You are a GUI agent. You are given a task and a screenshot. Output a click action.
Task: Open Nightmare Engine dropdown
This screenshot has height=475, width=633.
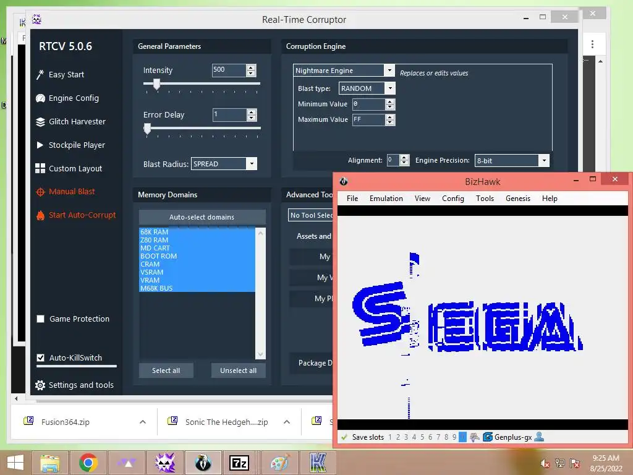coord(389,71)
